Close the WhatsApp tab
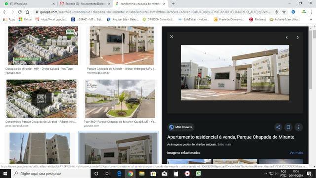Screen dimensions: 316x178 pyautogui.click(x=54, y=4)
